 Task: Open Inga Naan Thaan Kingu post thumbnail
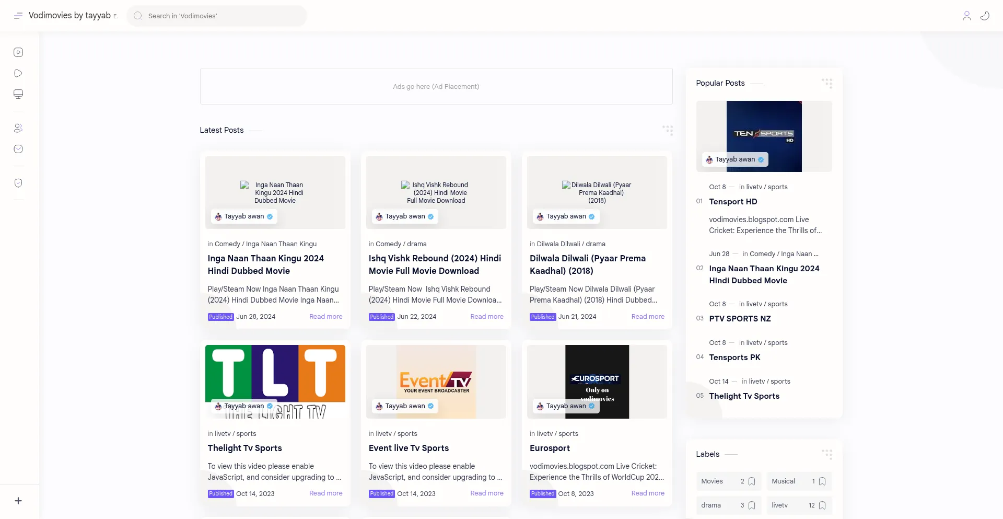(x=275, y=192)
